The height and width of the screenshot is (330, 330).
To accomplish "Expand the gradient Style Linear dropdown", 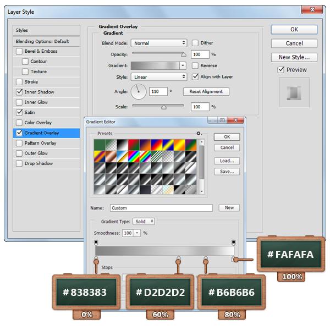I will (x=159, y=77).
